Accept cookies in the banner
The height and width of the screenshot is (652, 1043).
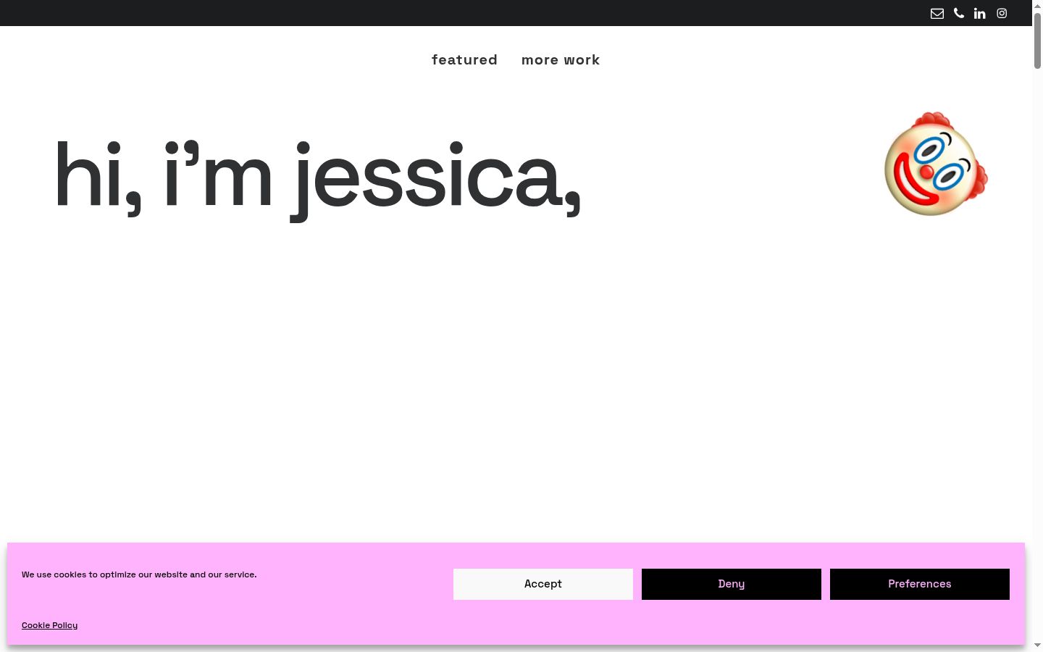pyautogui.click(x=543, y=584)
